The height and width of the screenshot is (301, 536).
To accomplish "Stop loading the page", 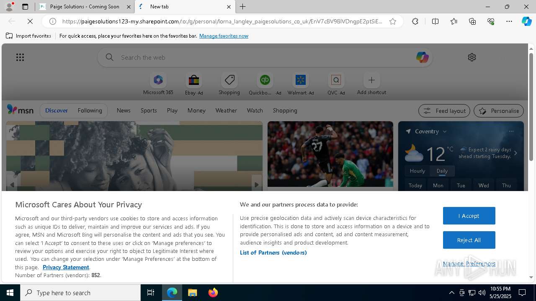I will coord(30,21).
